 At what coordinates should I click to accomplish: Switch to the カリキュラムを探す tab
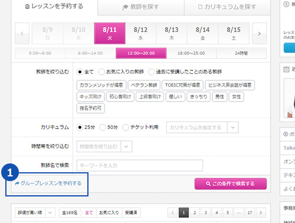click(x=227, y=7)
